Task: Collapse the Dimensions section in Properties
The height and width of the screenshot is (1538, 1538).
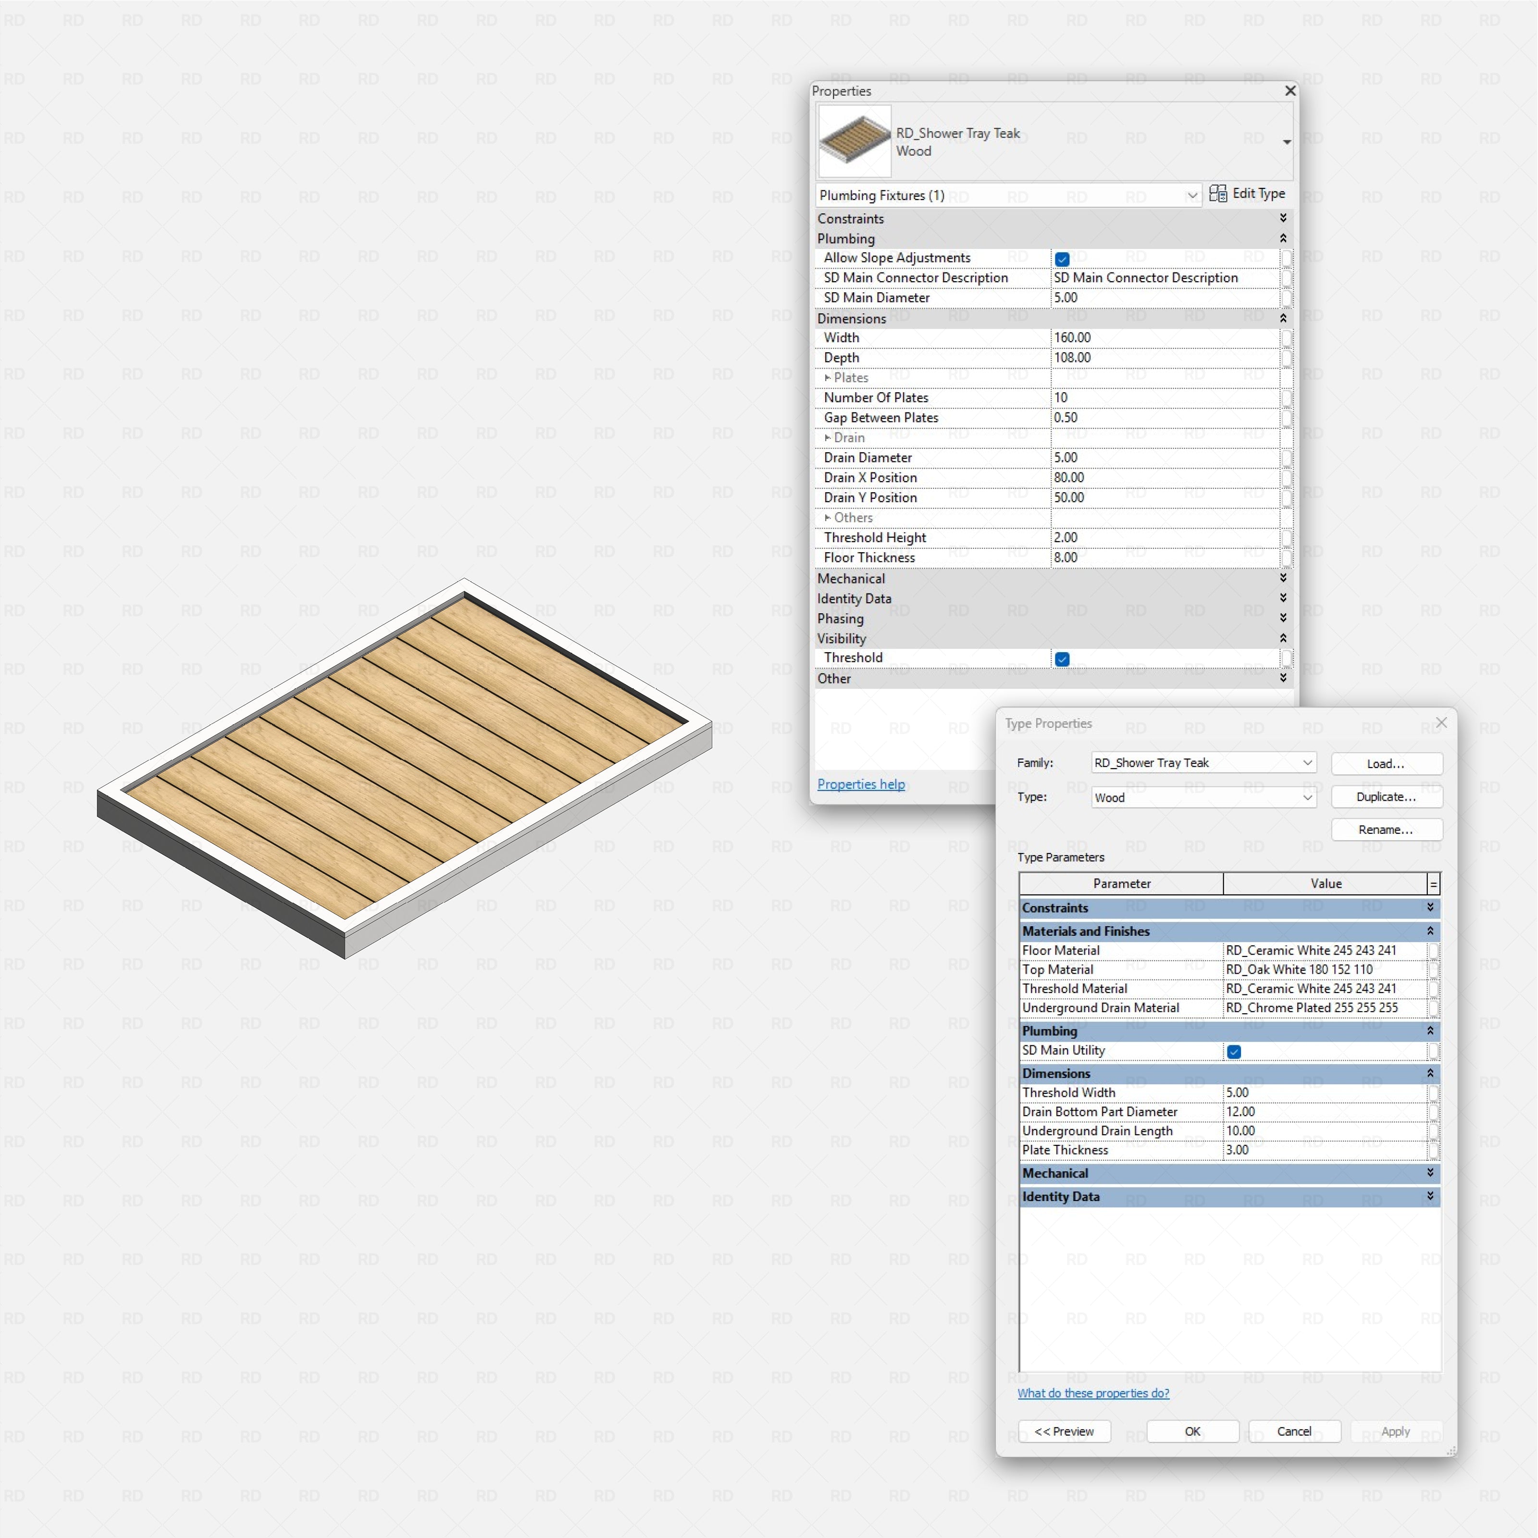Action: (1283, 318)
